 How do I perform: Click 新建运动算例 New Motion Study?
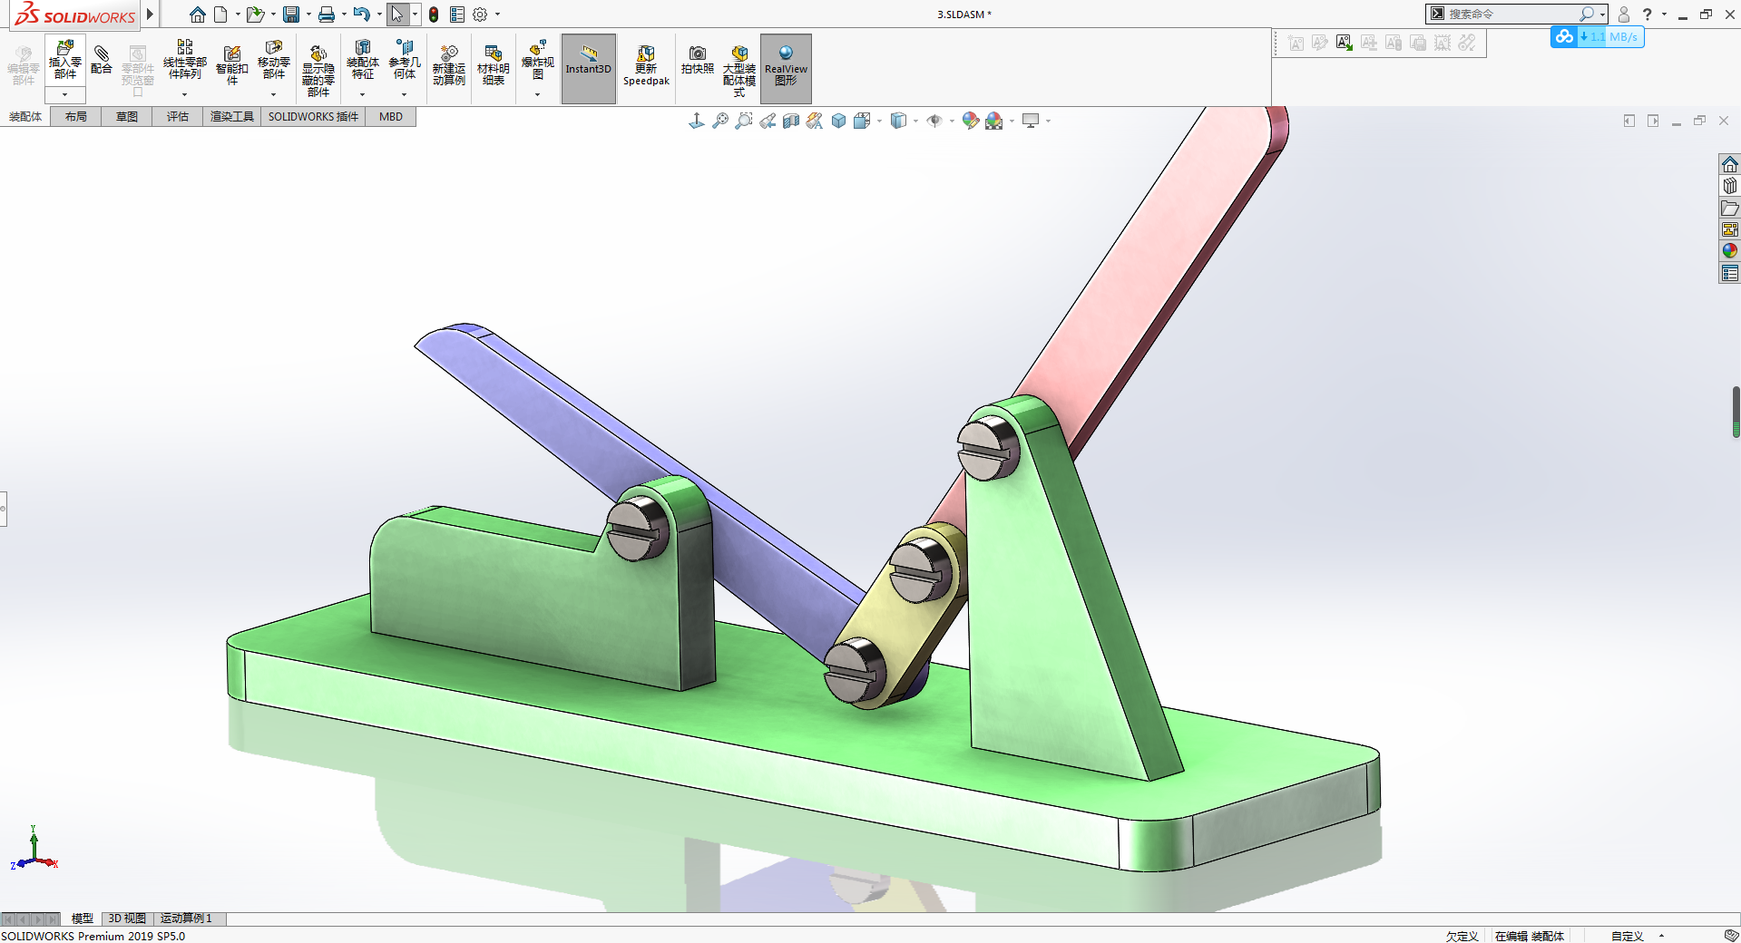(x=449, y=65)
